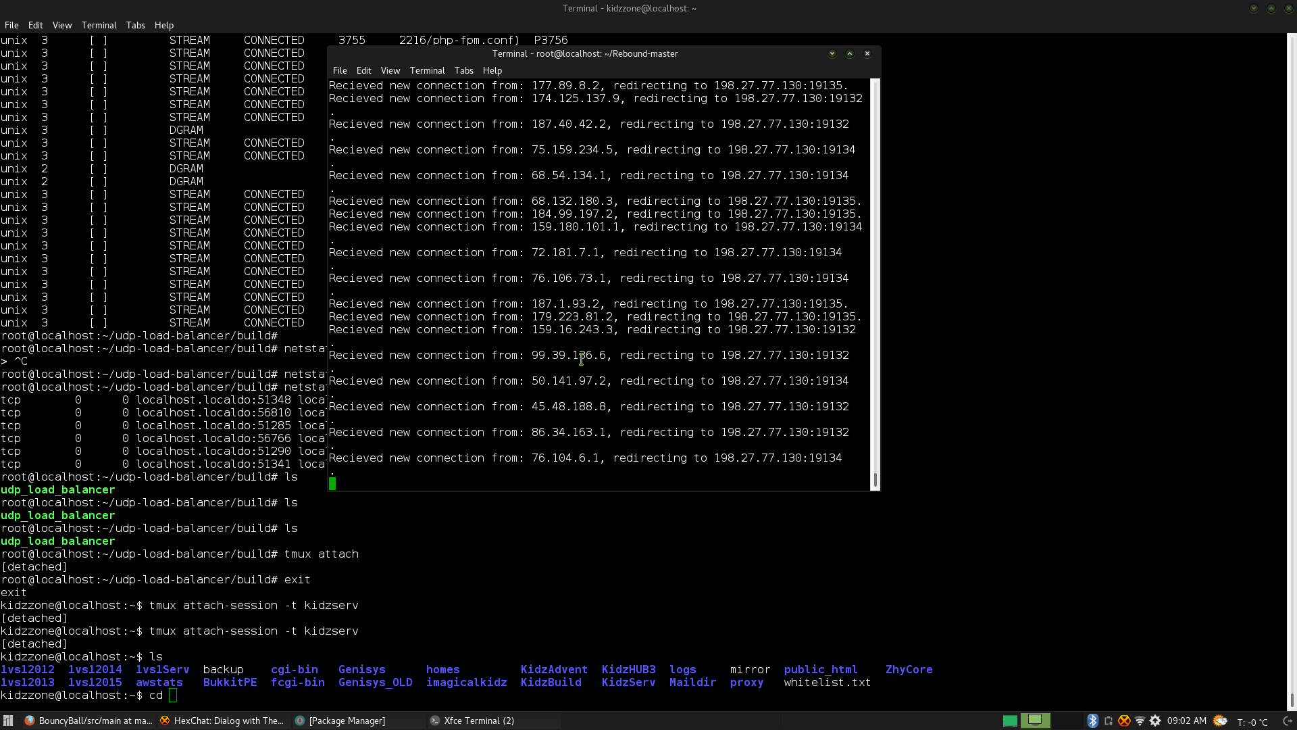Open Help menu in Rebound-master terminal
This screenshot has width=1297, height=730.
(492, 70)
